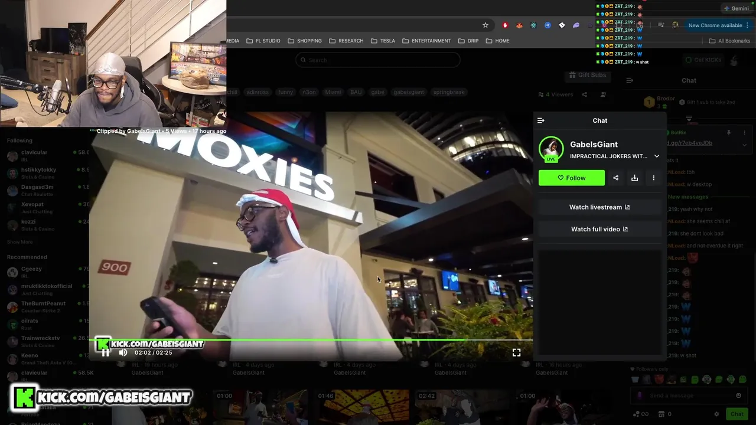This screenshot has height=425, width=756.
Task: Collapse the BotRix pinned message chevron
Action: pyautogui.click(x=744, y=144)
